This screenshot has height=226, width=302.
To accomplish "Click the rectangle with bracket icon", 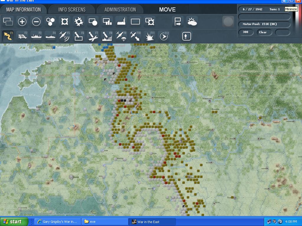I will (150, 21).
